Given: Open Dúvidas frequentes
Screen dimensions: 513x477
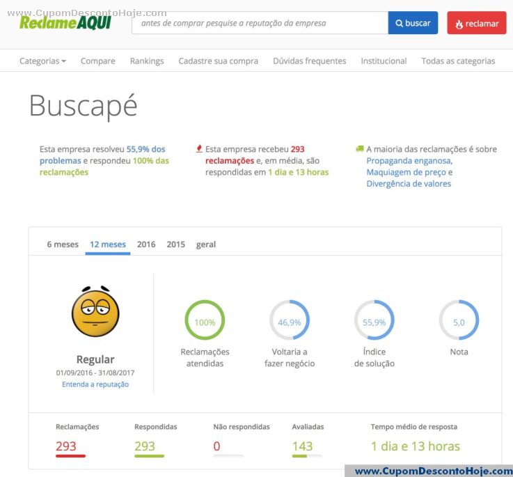Looking at the screenshot, I should pyautogui.click(x=310, y=61).
